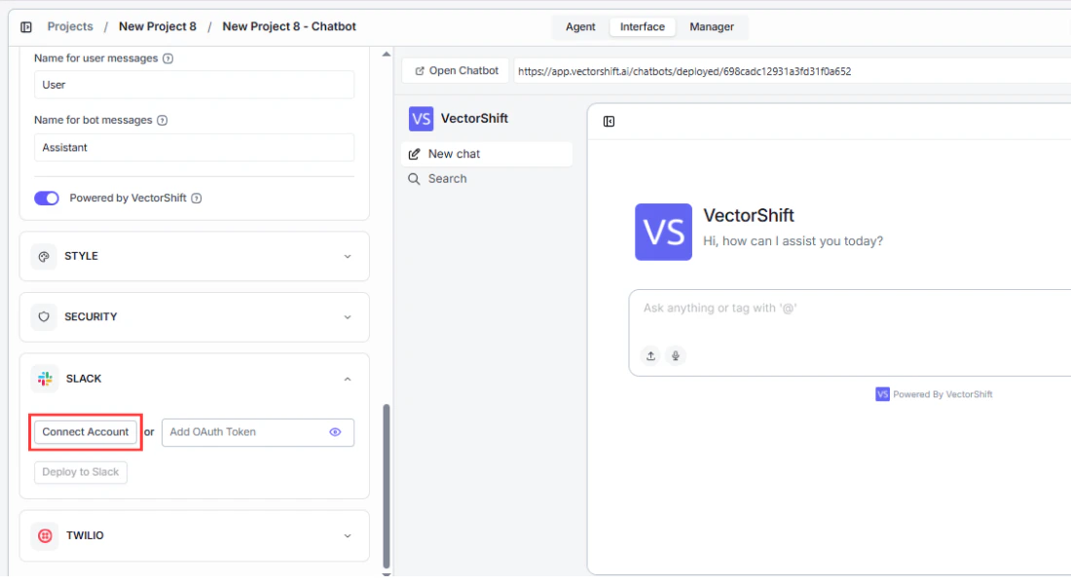The image size is (1071, 584).
Task: Expand the TWILIO section
Action: tap(194, 536)
